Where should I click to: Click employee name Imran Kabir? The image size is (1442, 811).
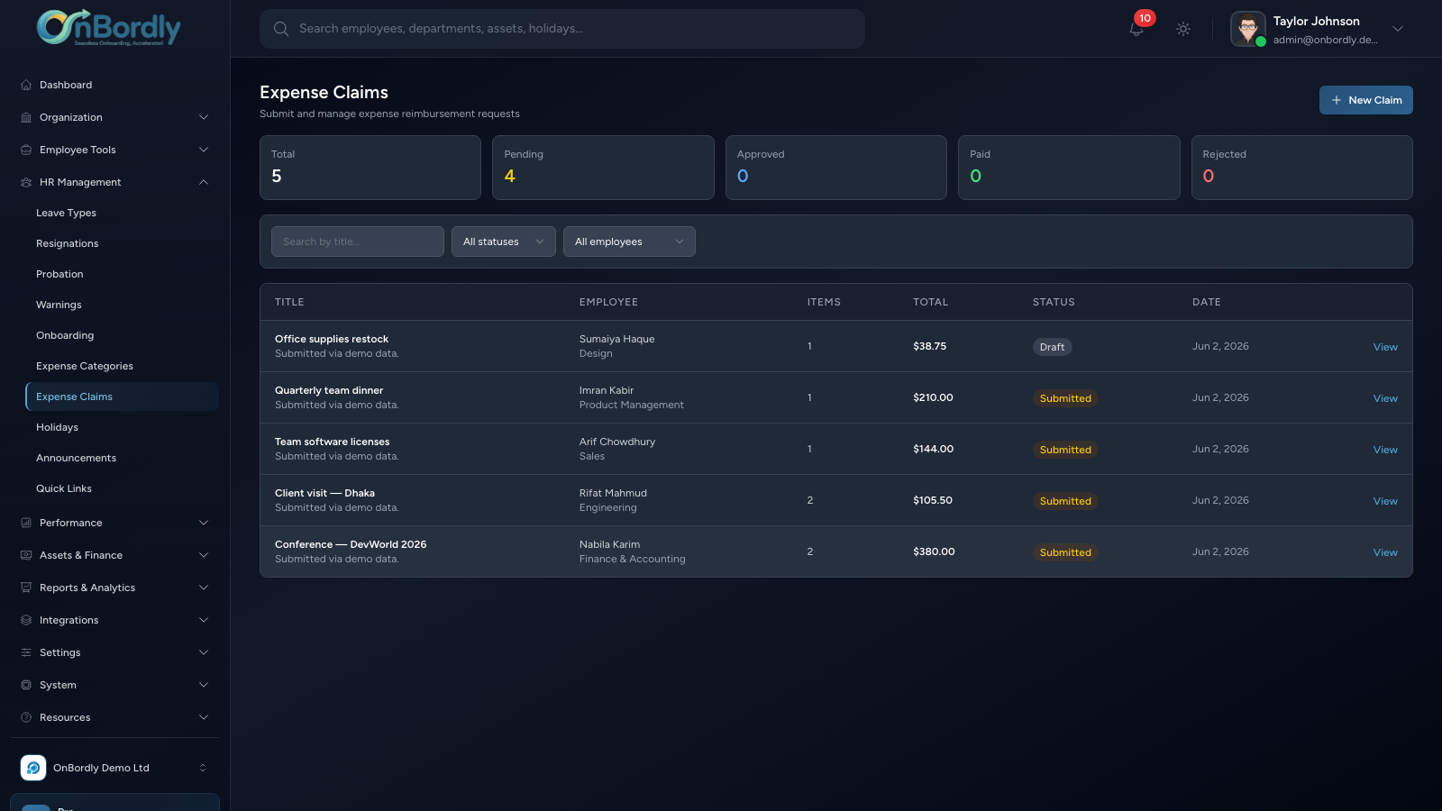tap(607, 390)
